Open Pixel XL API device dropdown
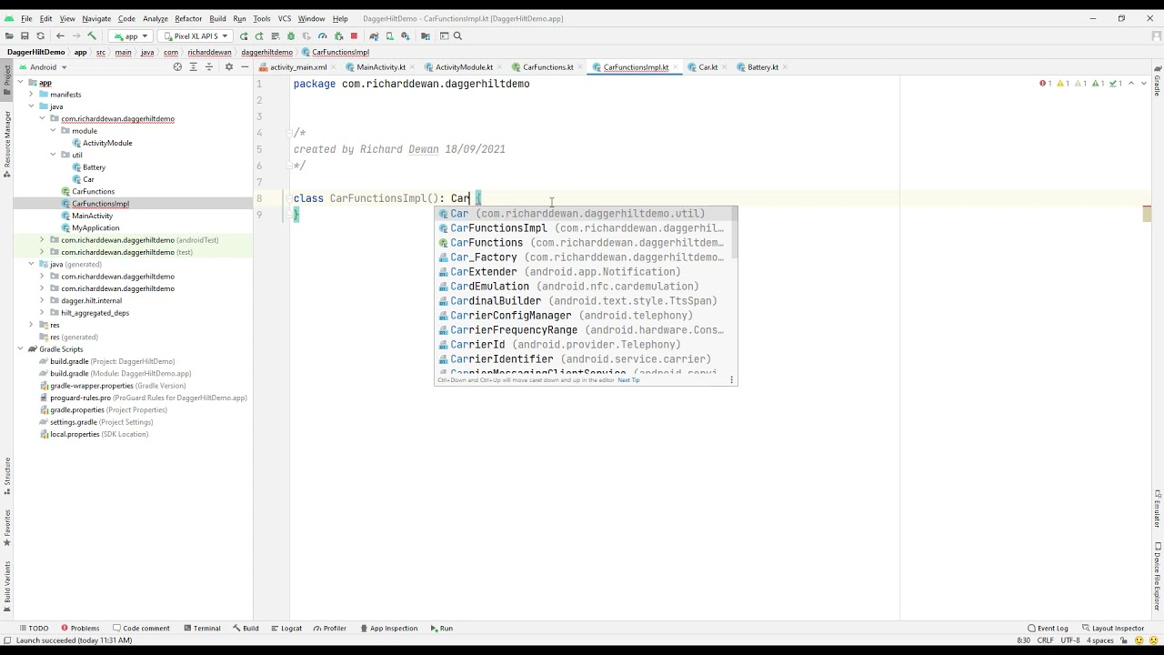 tap(196, 36)
